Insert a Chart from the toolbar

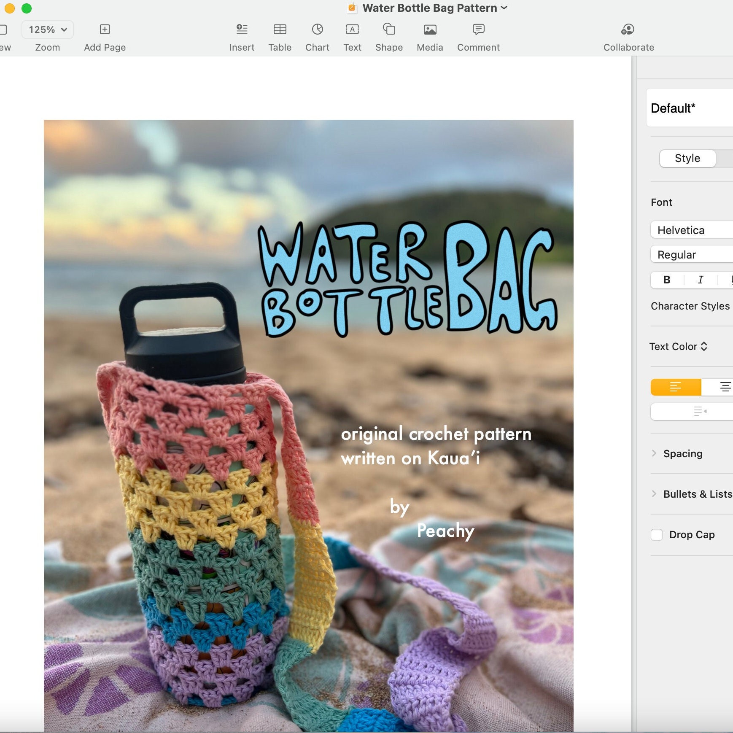(x=317, y=29)
